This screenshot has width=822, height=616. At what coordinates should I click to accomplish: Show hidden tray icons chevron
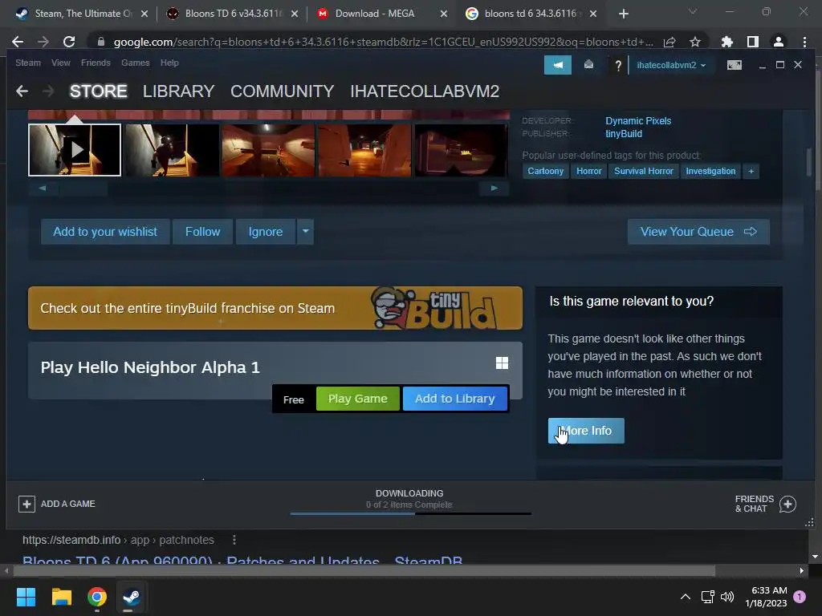pyautogui.click(x=686, y=597)
